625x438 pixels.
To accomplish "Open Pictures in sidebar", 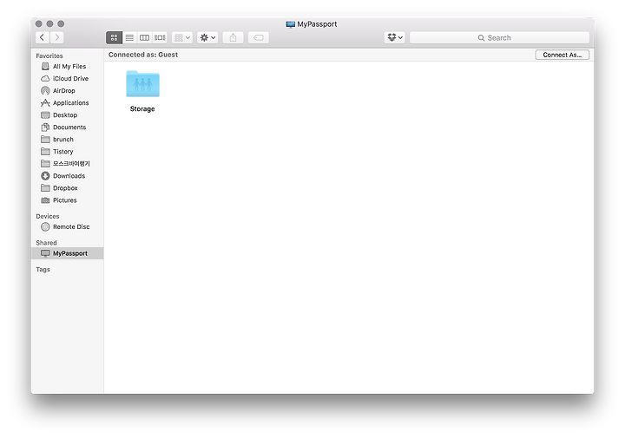I will (67, 200).
